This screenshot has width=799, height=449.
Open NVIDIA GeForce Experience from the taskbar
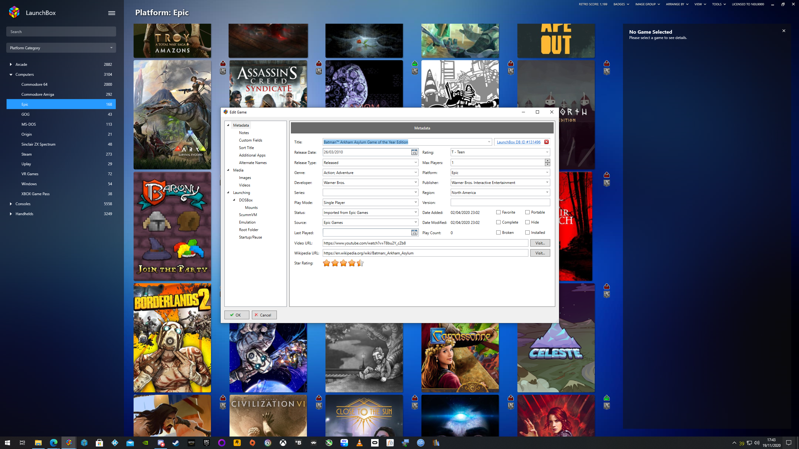click(x=145, y=443)
